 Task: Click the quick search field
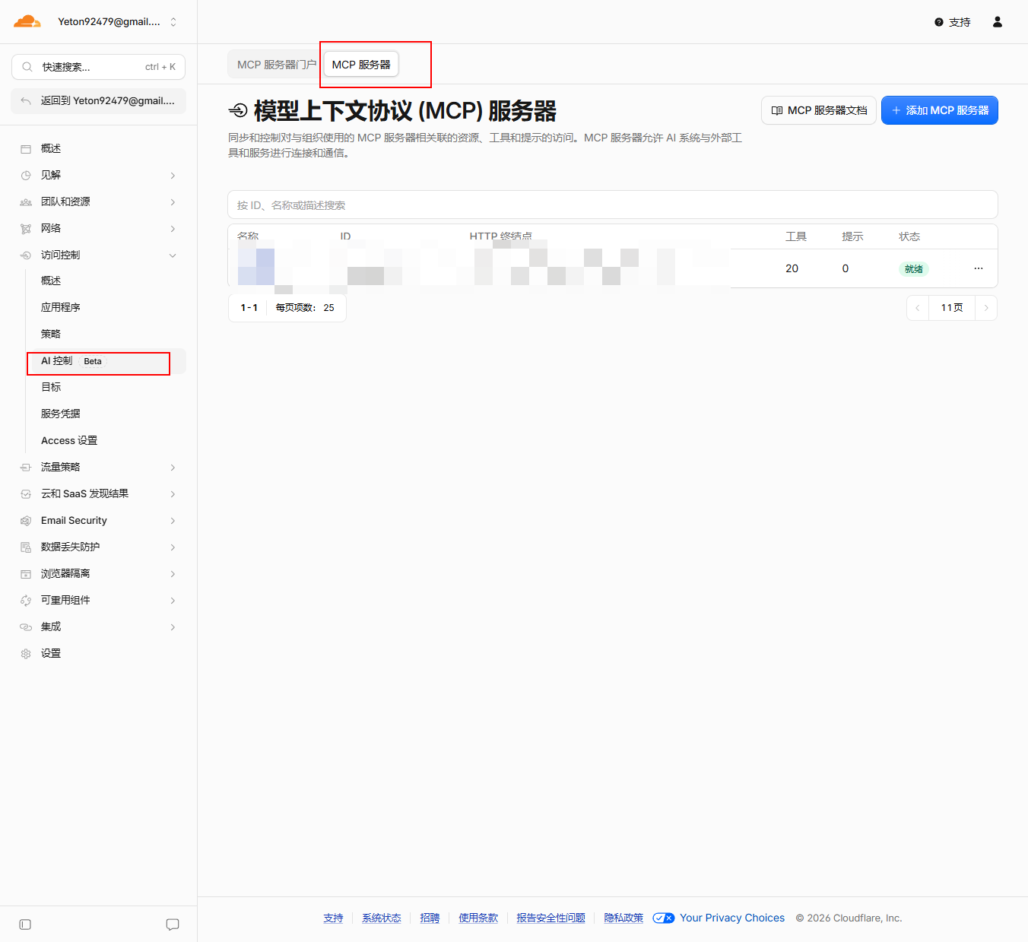[98, 67]
